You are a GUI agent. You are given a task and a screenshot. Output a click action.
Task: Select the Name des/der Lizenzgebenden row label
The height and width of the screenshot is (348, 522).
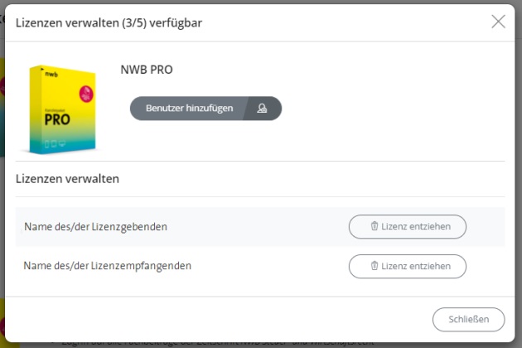(95, 226)
